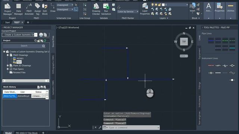This screenshot has width=239, height=134.
Task: Toggle the highlighted schematic line mode button
Action: tap(76, 9)
